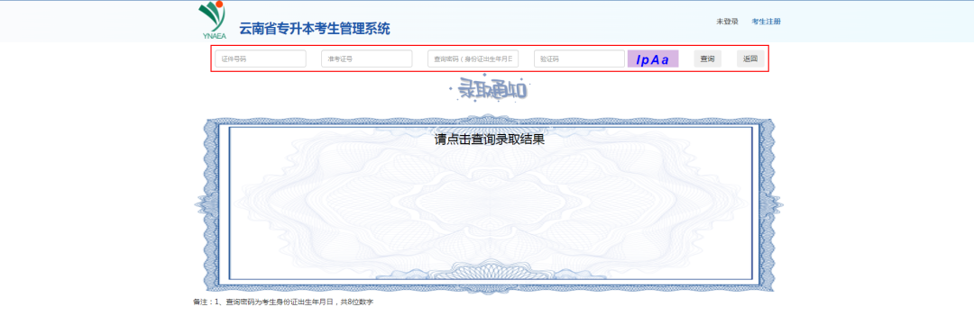
Task: Click the 查询 button
Action: click(708, 59)
